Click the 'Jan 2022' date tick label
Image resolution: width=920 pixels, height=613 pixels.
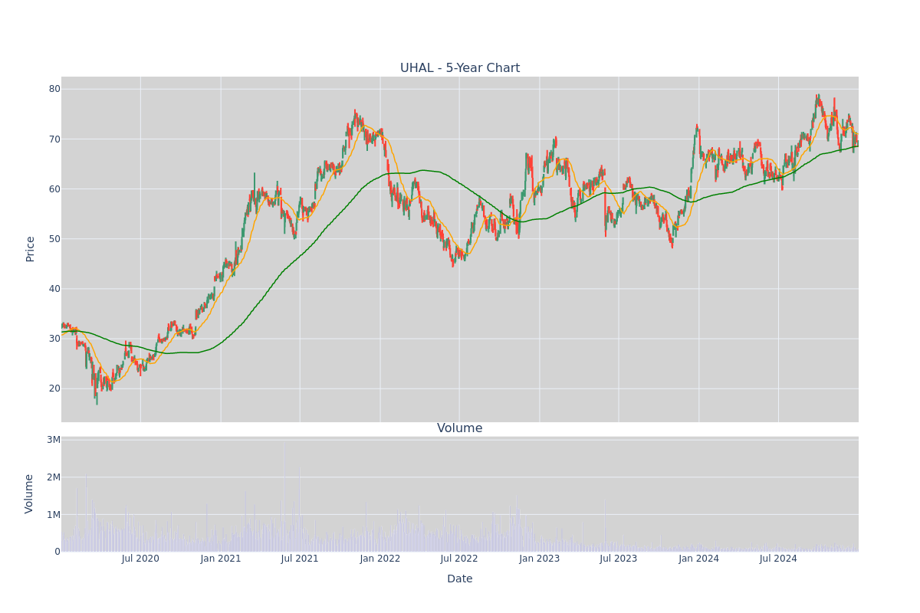pos(380,559)
